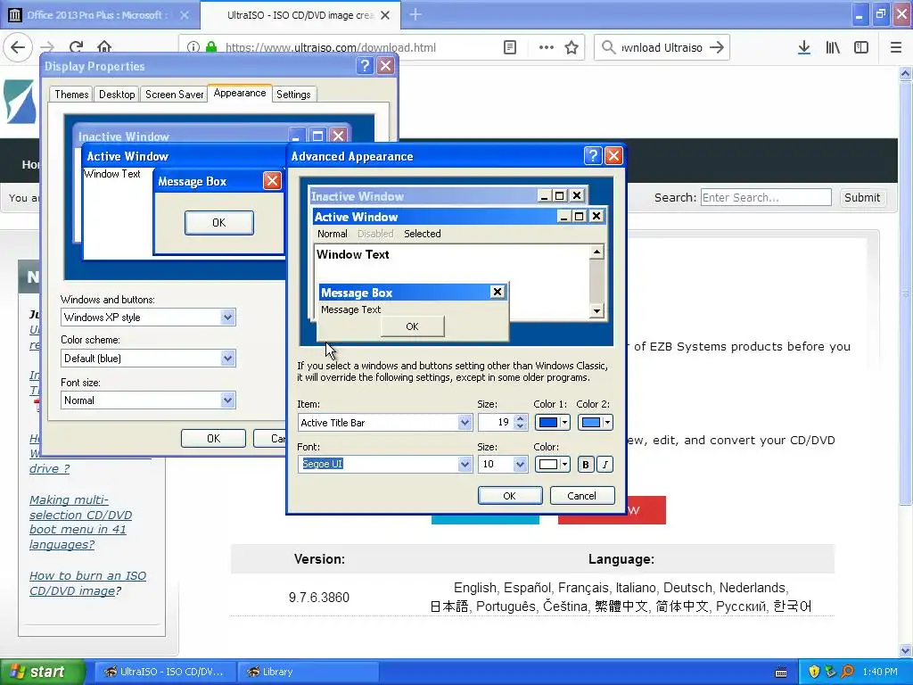The image size is (913, 685).
Task: Close the Office 2013 Pro Plus tab
Action: pyautogui.click(x=185, y=15)
